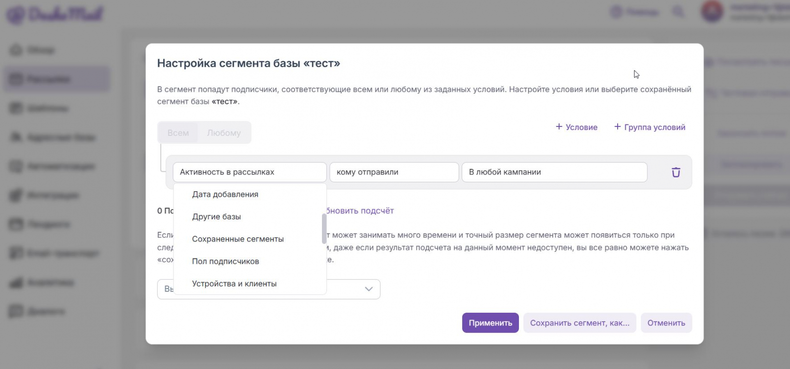The width and height of the screenshot is (790, 369).
Task: Toggle matching to Любому
Action: tap(224, 133)
